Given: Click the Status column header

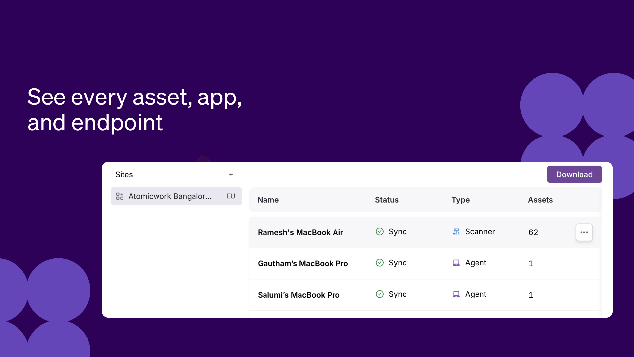Looking at the screenshot, I should click(x=387, y=200).
